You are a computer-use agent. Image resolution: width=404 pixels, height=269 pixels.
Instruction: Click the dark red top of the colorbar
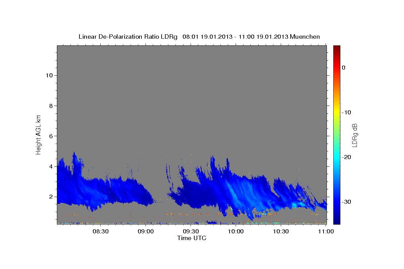coord(337,47)
